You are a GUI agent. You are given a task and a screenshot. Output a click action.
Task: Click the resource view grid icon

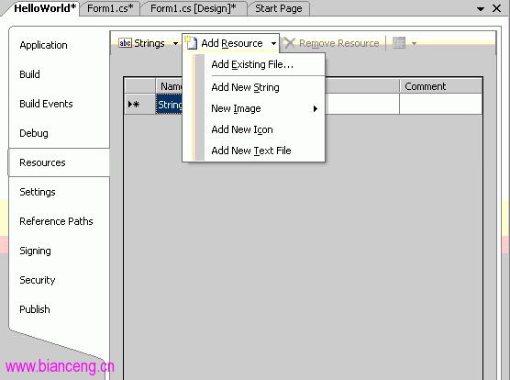pyautogui.click(x=399, y=43)
